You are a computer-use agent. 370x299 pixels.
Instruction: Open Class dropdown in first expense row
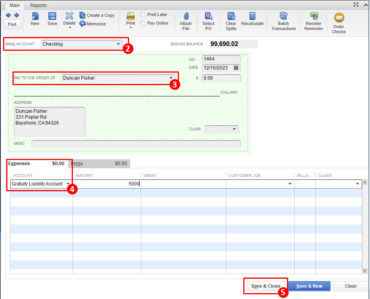358,184
